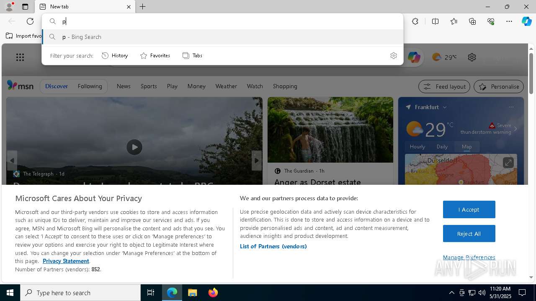The image size is (536, 301).
Task: Launch Firefox from the taskbar
Action: [213, 293]
